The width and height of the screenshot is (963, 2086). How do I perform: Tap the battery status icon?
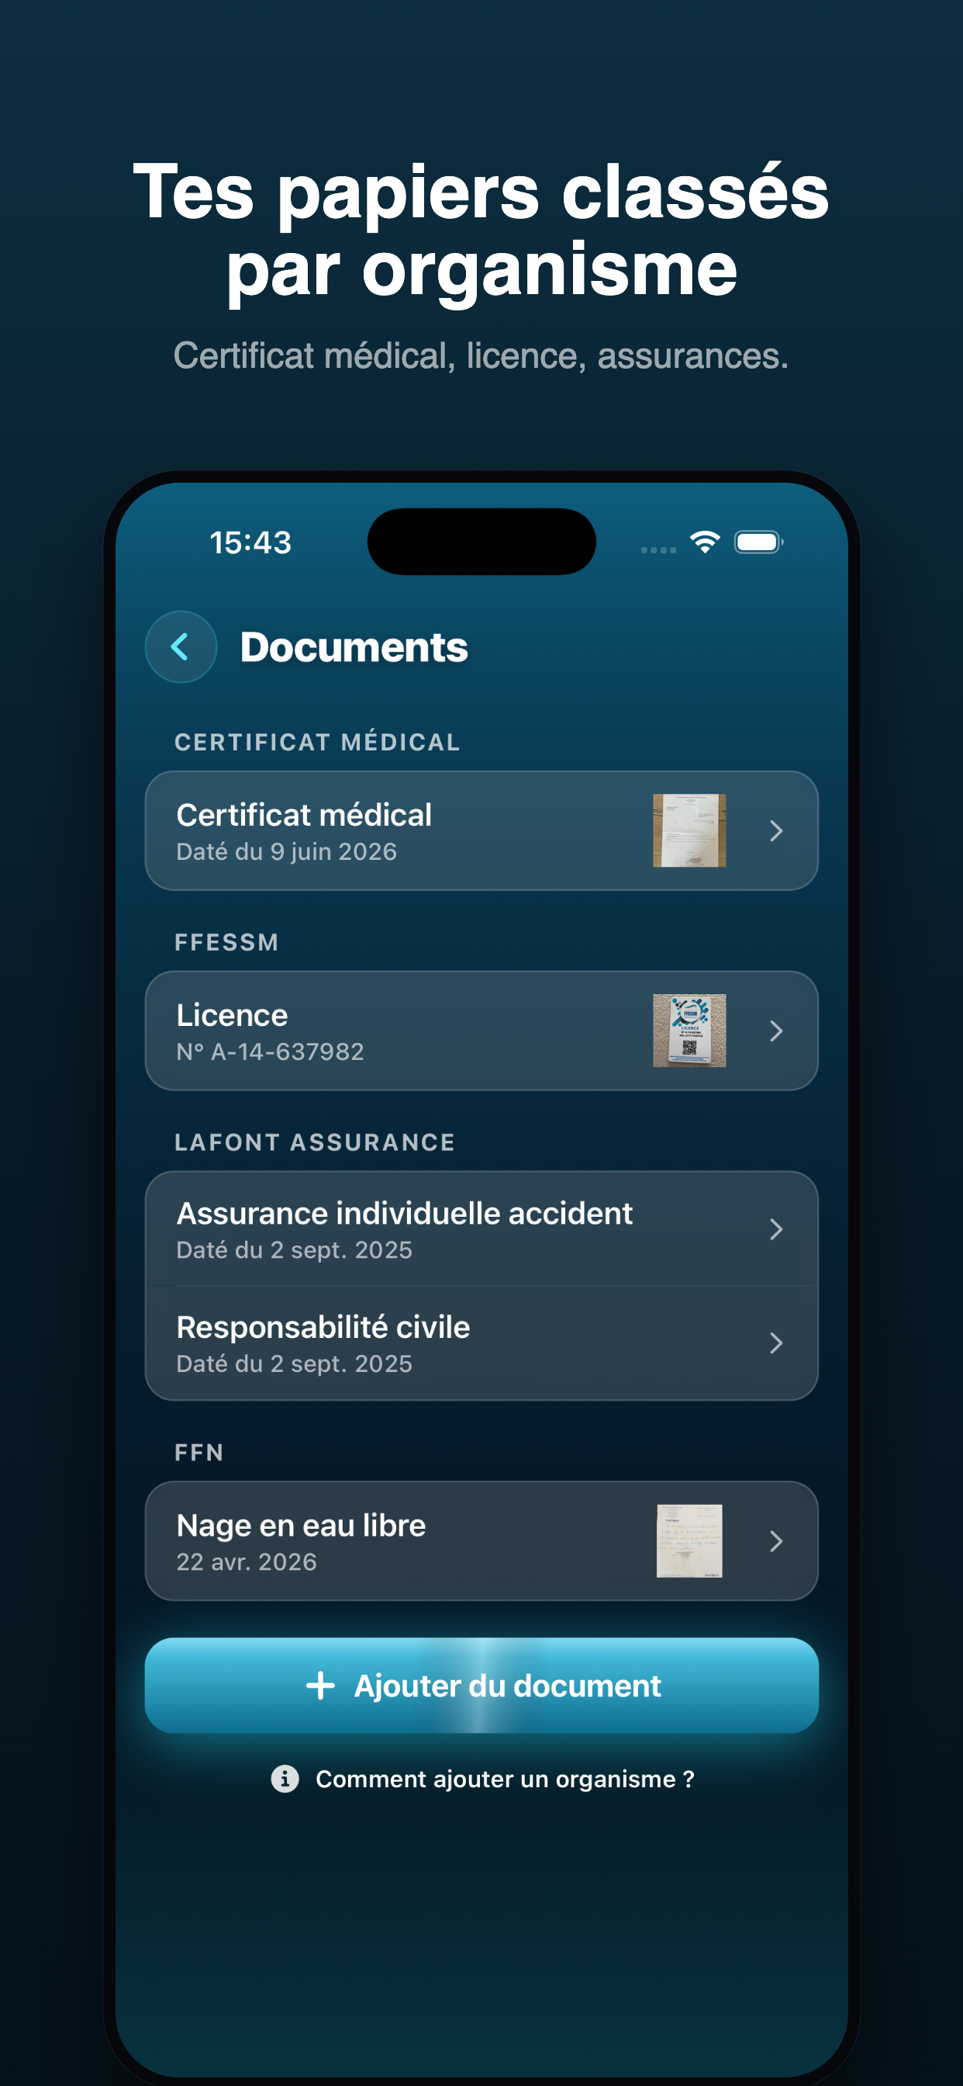pos(758,542)
